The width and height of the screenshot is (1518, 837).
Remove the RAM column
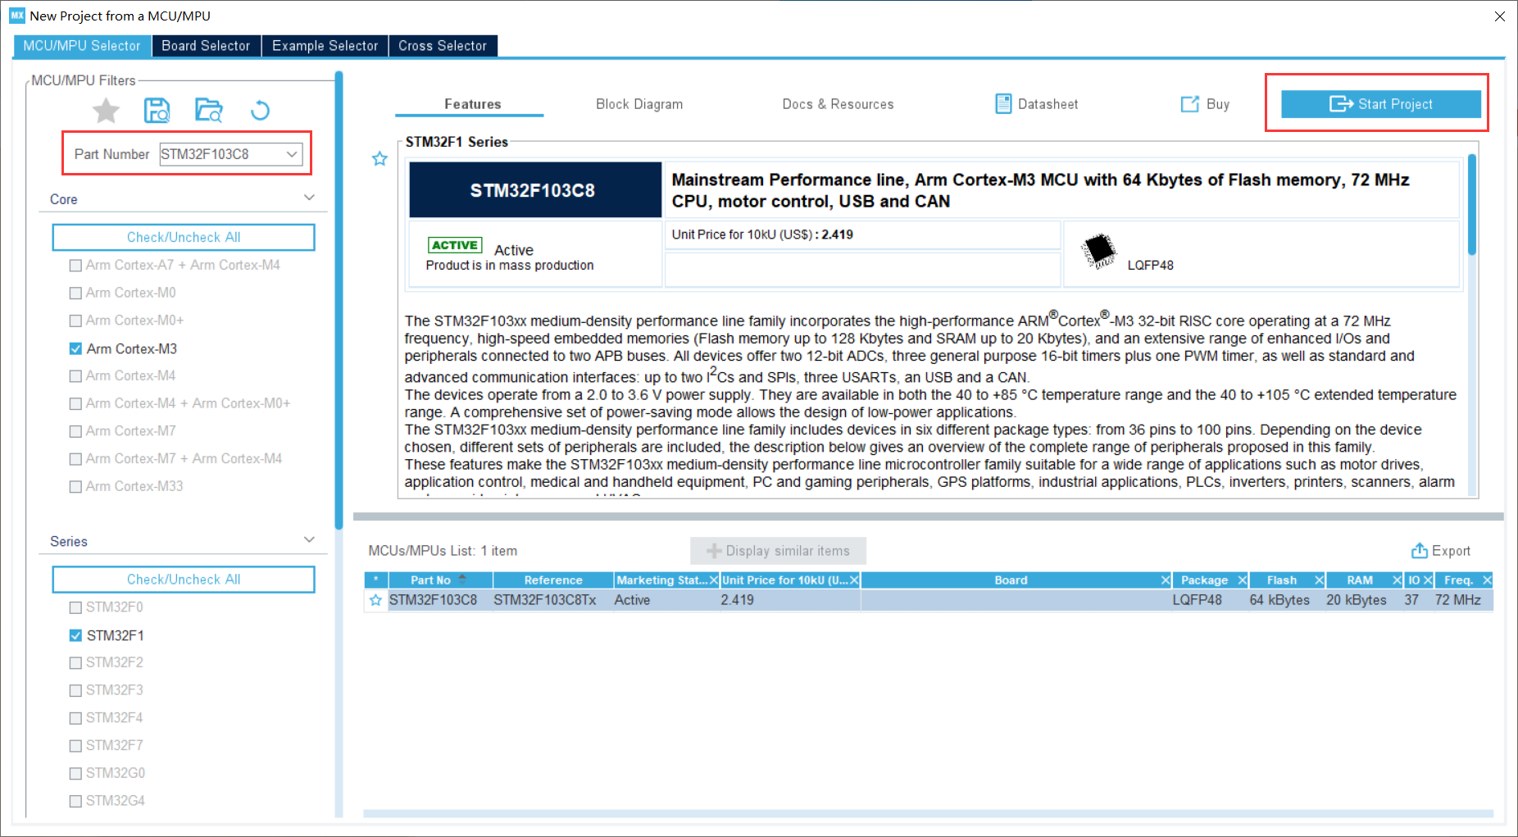[x=1397, y=580]
